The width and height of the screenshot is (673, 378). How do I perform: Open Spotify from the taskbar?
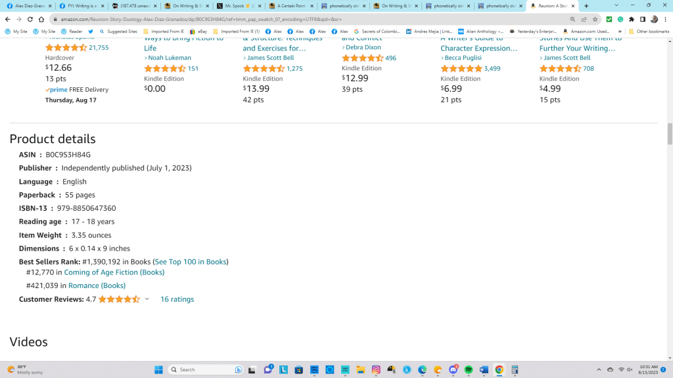[469, 369]
